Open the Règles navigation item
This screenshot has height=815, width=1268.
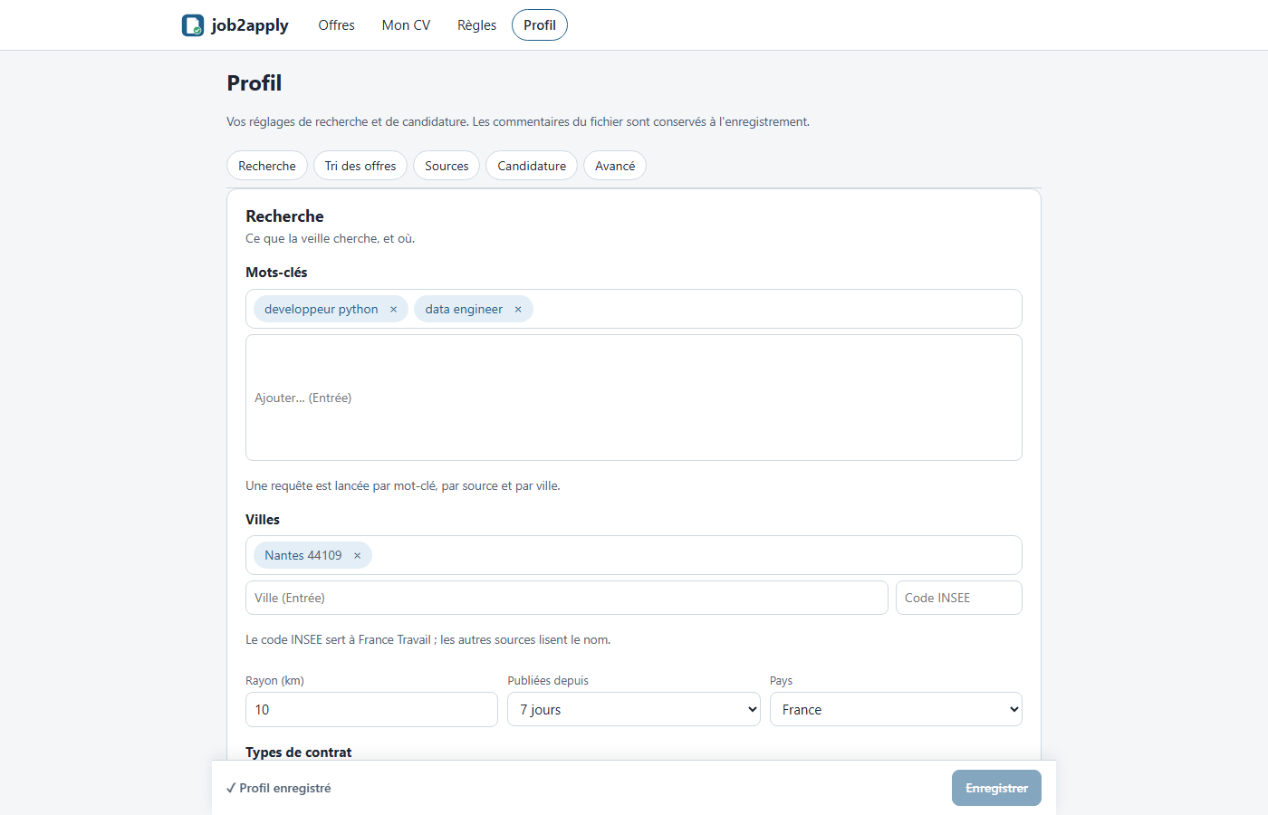476,25
